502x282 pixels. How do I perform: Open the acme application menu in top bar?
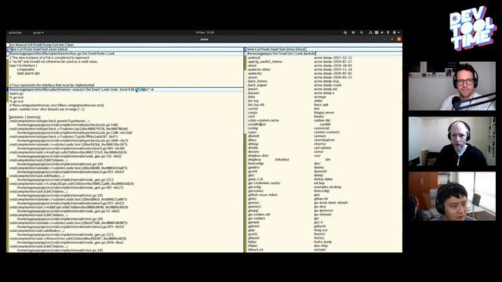(x=38, y=33)
